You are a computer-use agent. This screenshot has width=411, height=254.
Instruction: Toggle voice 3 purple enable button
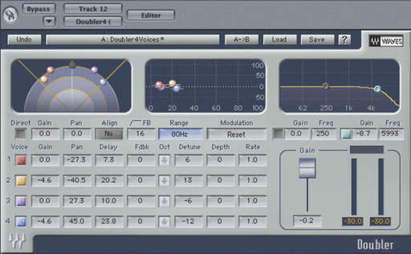21,201
